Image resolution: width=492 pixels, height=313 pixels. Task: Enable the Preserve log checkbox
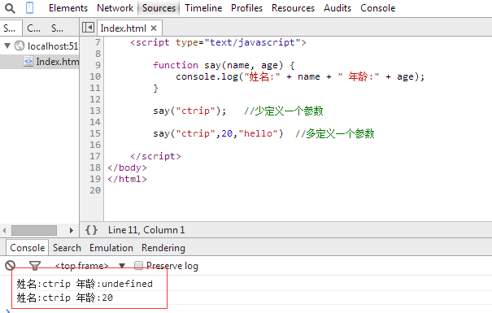tap(138, 266)
